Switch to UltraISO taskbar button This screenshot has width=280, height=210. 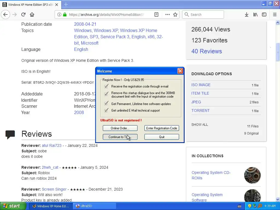click(95, 206)
